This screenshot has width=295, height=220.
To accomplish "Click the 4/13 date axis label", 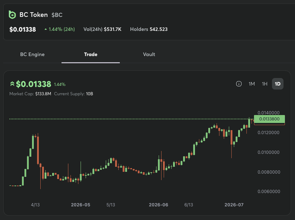I will click(36, 205).
